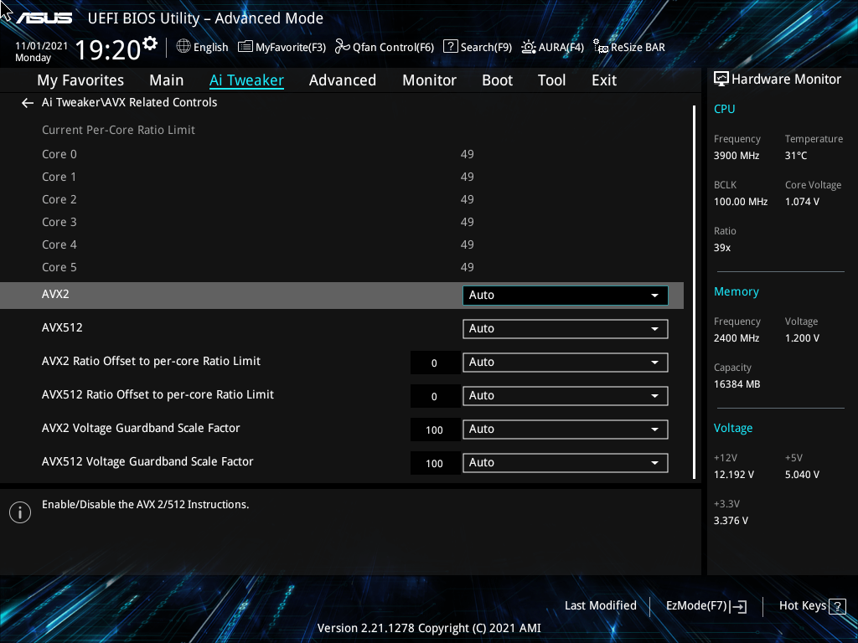Click AVX2 Voltage Guardband value field showing 100
The width and height of the screenshot is (858, 643).
(435, 430)
